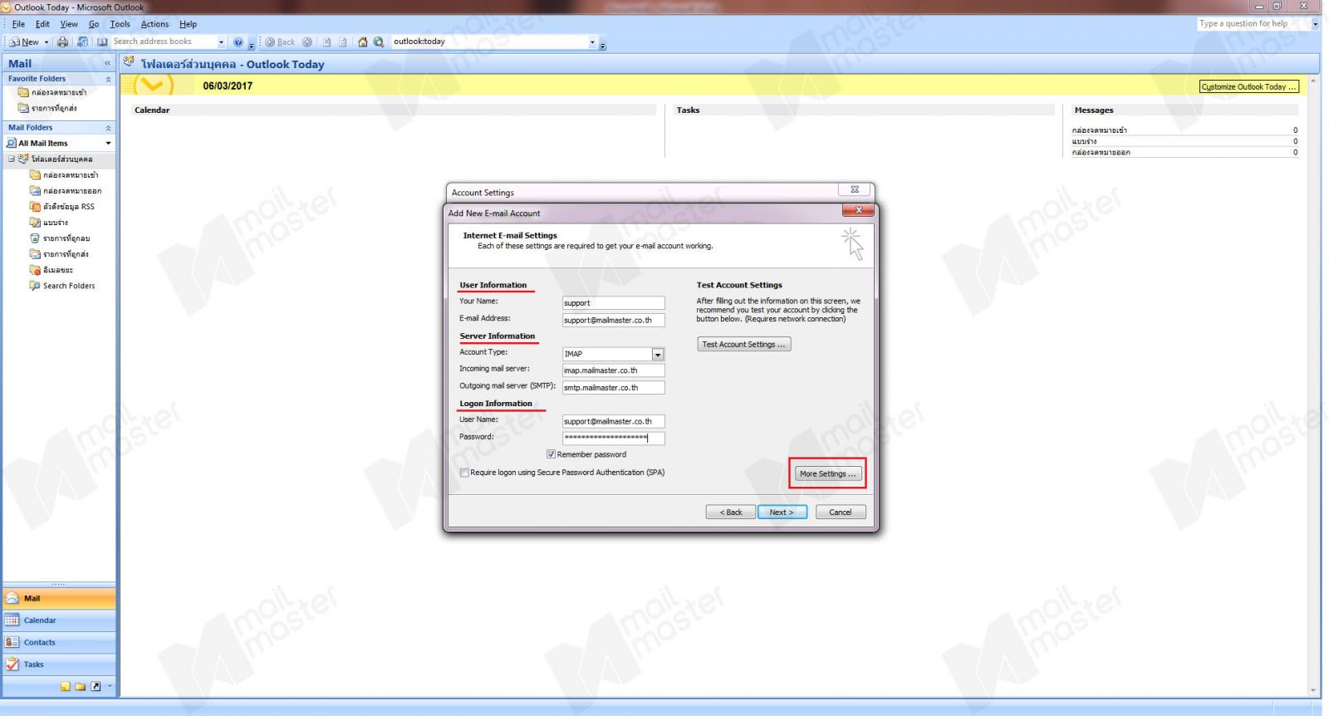Open Configure buttons arrow in navigation pane
Image resolution: width=1329 pixels, height=716 pixels.
pos(110,686)
